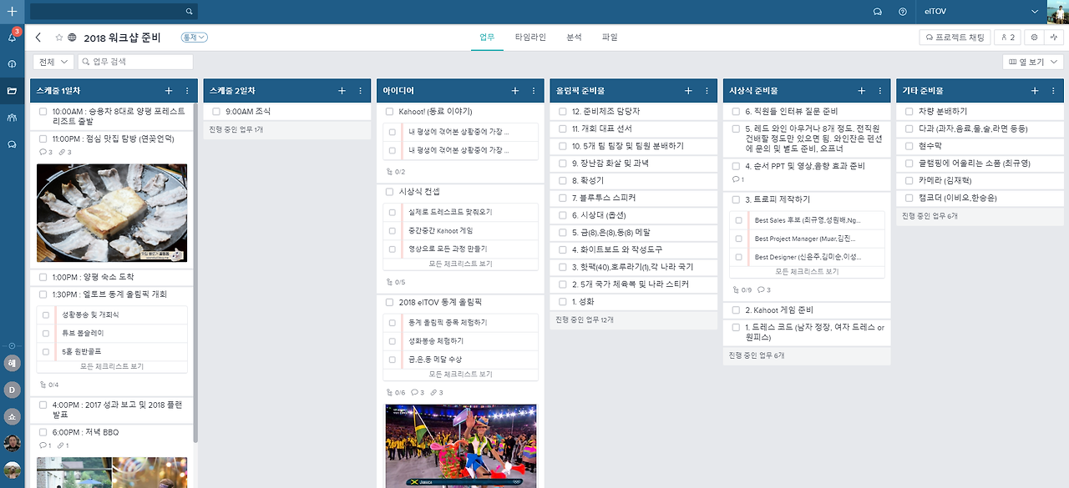Open the chat bubble icon in left sidebar
The width and height of the screenshot is (1069, 488).
click(12, 144)
